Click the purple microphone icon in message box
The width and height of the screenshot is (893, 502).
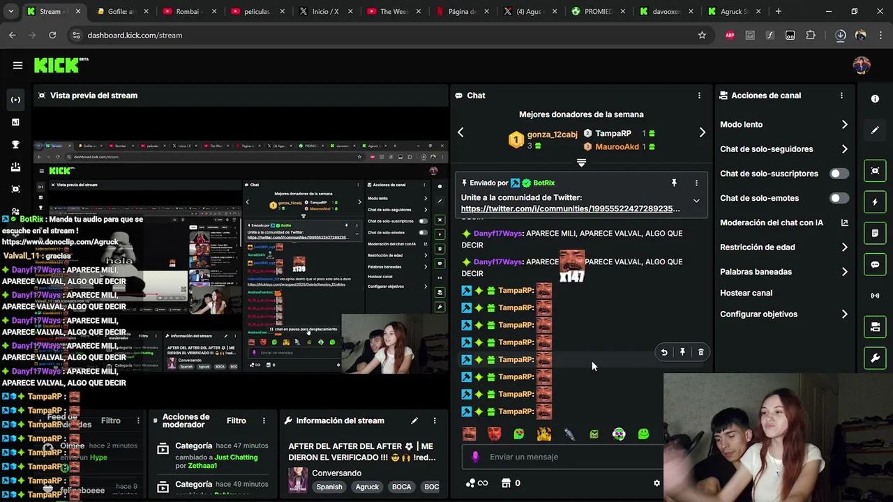476,457
